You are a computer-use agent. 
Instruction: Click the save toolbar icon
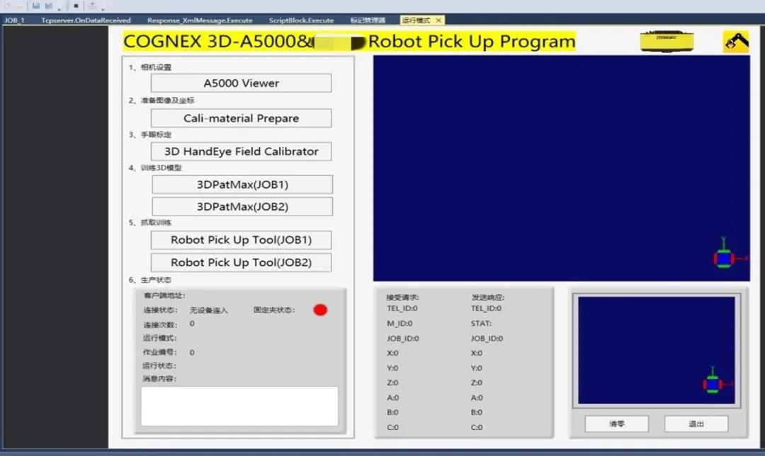[36, 6]
